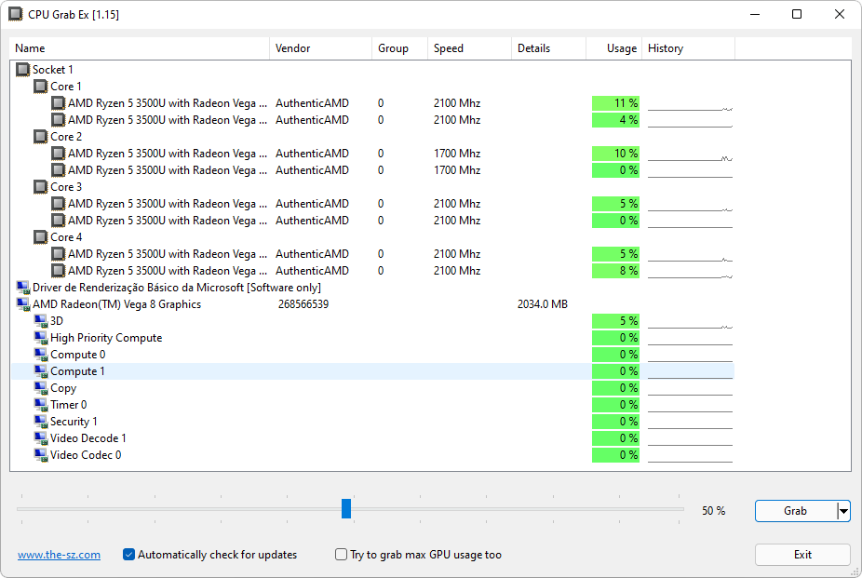Viewport: 862px width, 578px height.
Task: Click the 268566539 vendor value
Action: pos(303,304)
